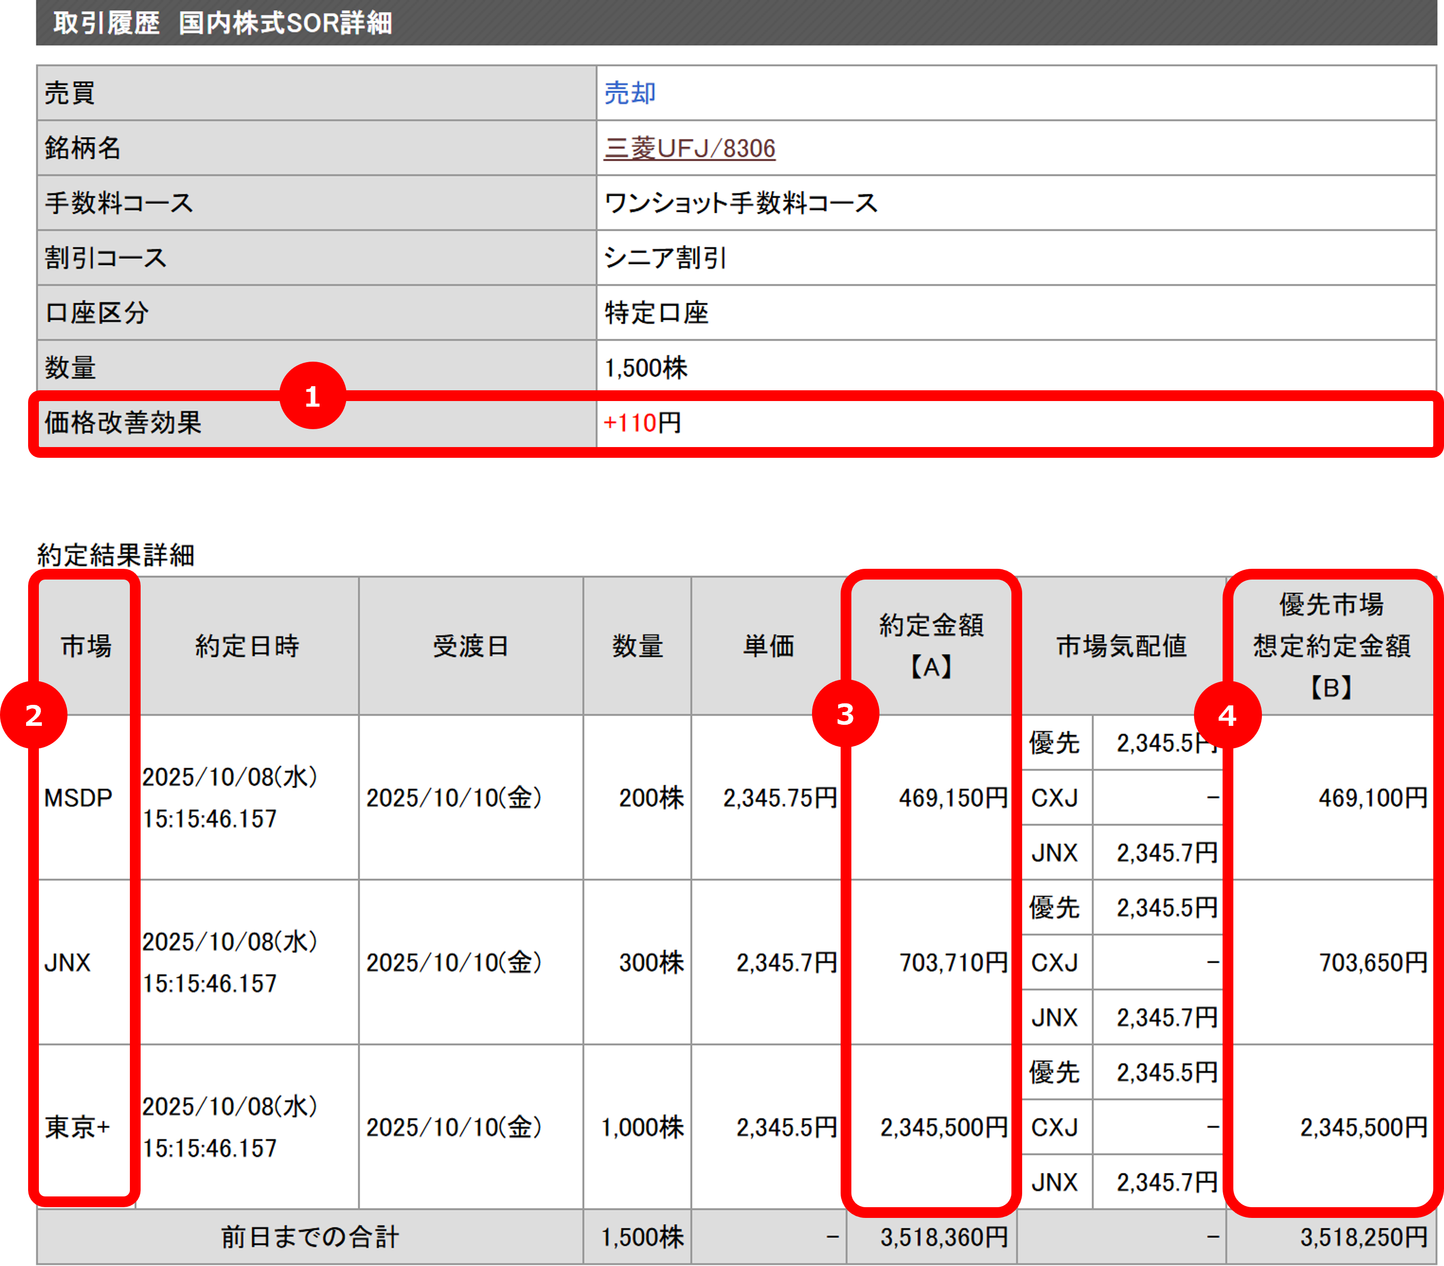
Task: Open the 三菱UFJ/8306 stock link
Action: (689, 148)
